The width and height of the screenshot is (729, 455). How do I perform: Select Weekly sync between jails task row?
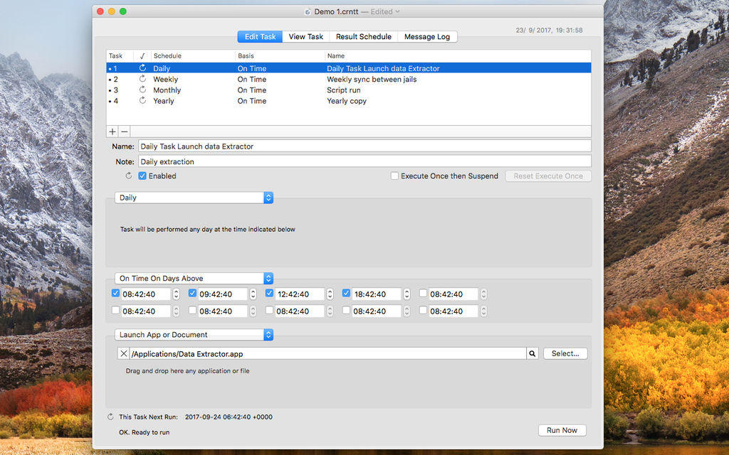tap(349, 79)
